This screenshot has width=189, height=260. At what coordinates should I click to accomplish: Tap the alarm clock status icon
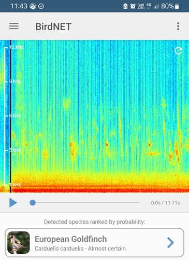coord(133,6)
